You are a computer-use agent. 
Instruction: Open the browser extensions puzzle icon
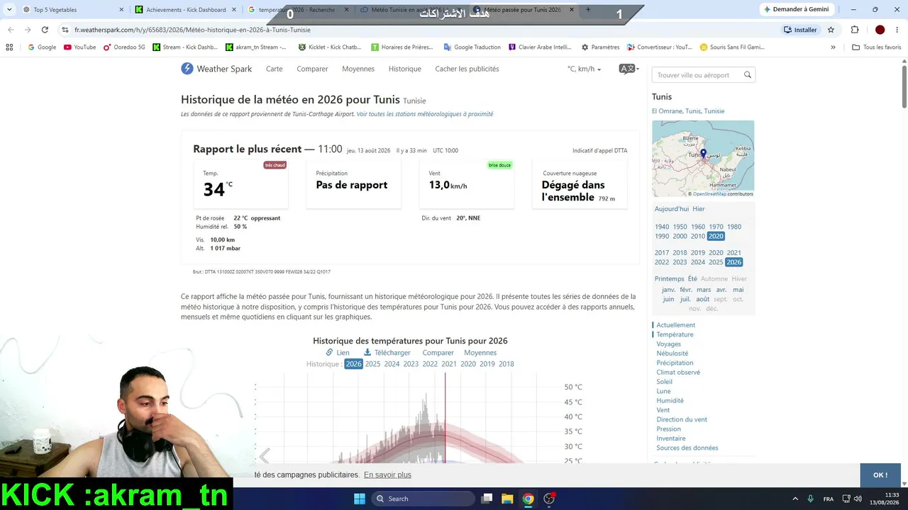[855, 30]
